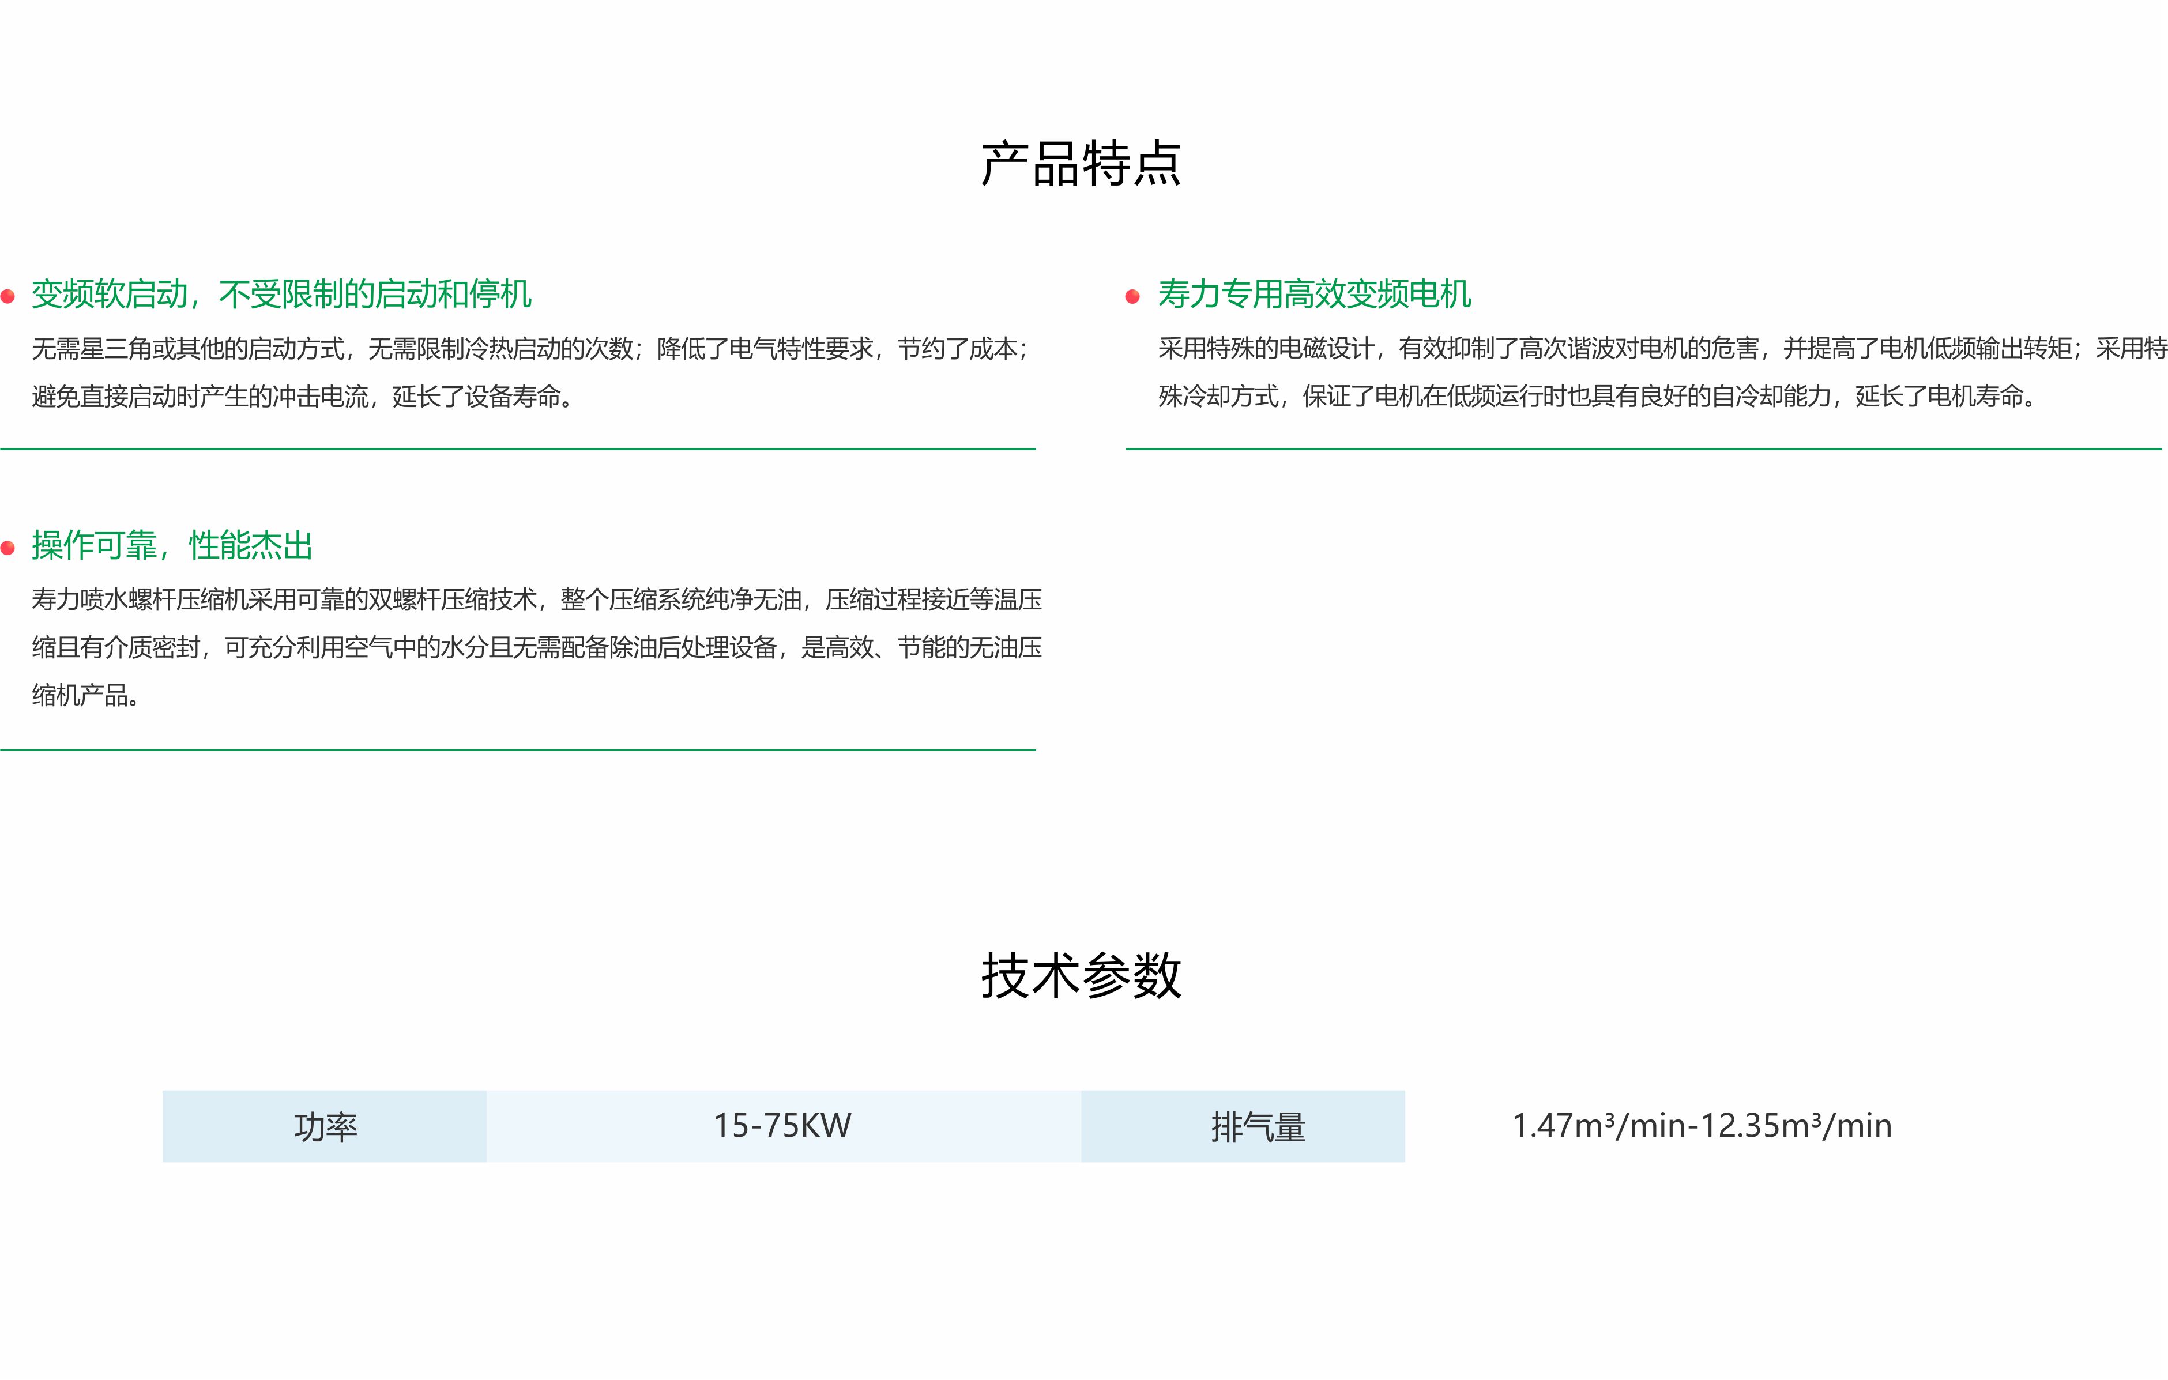Click green divider under 变频电机 section

[x=1643, y=448]
